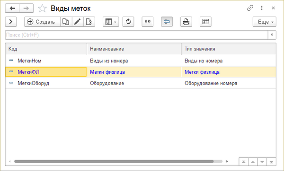Copy link to this form icon

pyautogui.click(x=250, y=8)
